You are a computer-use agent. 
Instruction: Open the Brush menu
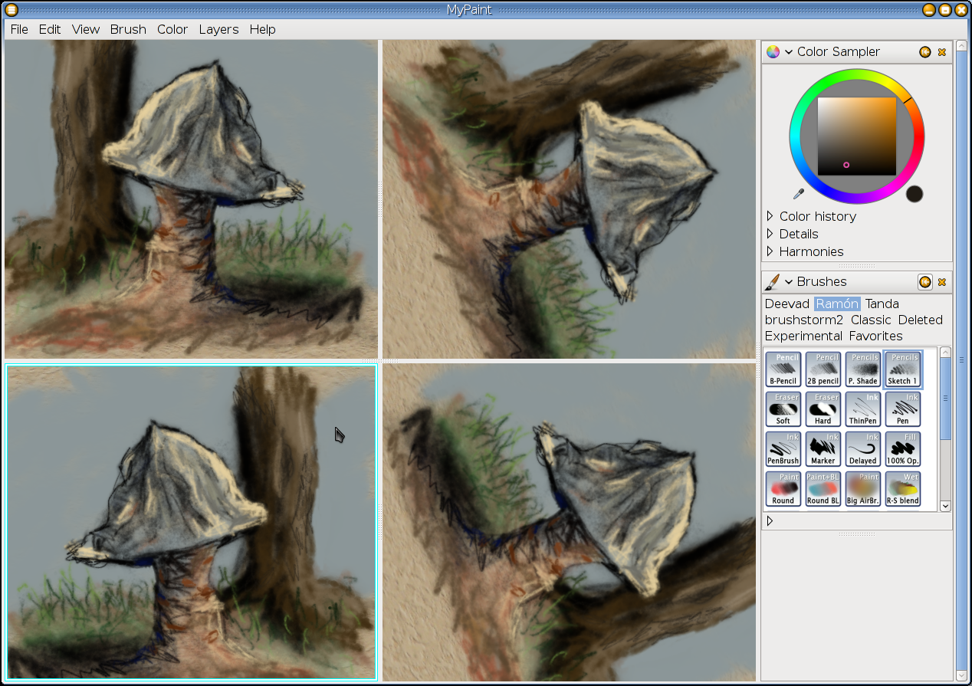coord(128,29)
